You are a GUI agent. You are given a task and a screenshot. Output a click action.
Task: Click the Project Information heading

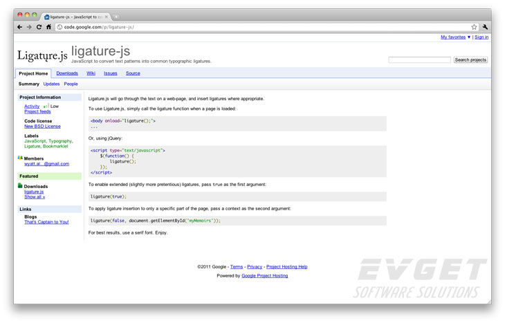click(x=40, y=98)
